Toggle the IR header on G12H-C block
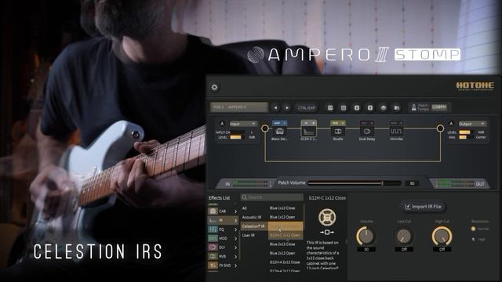The width and height of the screenshot is (502, 282). [x=309, y=123]
